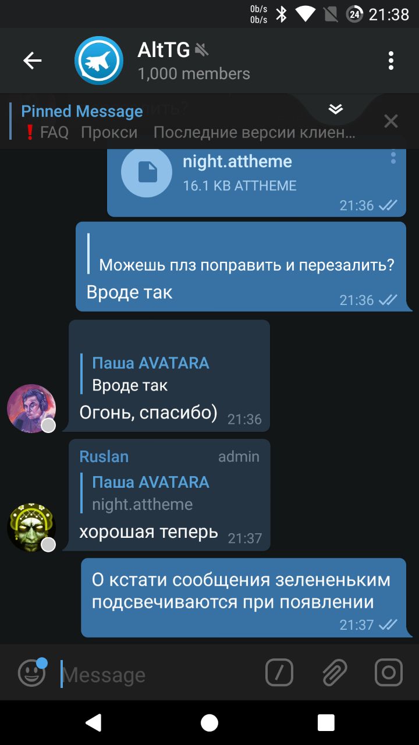Dismiss the pinned message with X
Image resolution: width=419 pixels, height=745 pixels.
click(x=391, y=121)
